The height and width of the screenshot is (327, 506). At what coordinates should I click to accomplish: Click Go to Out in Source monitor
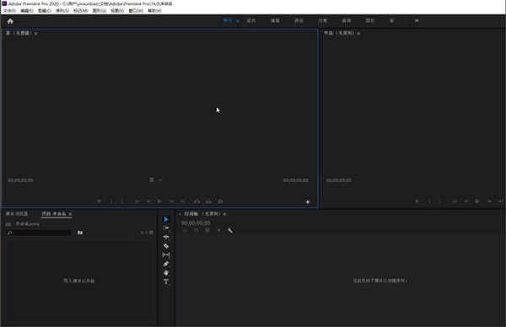(x=183, y=201)
